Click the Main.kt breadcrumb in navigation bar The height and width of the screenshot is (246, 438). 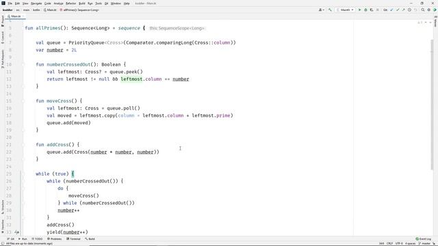pos(50,10)
